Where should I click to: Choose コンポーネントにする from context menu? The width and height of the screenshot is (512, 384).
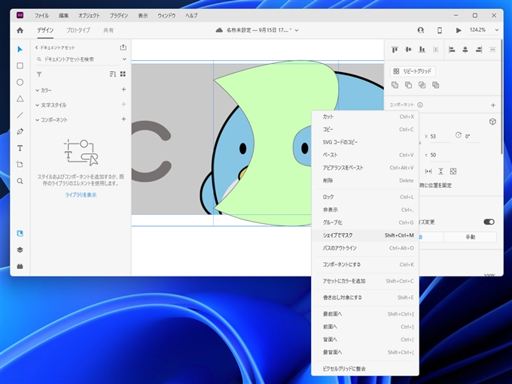point(365,265)
